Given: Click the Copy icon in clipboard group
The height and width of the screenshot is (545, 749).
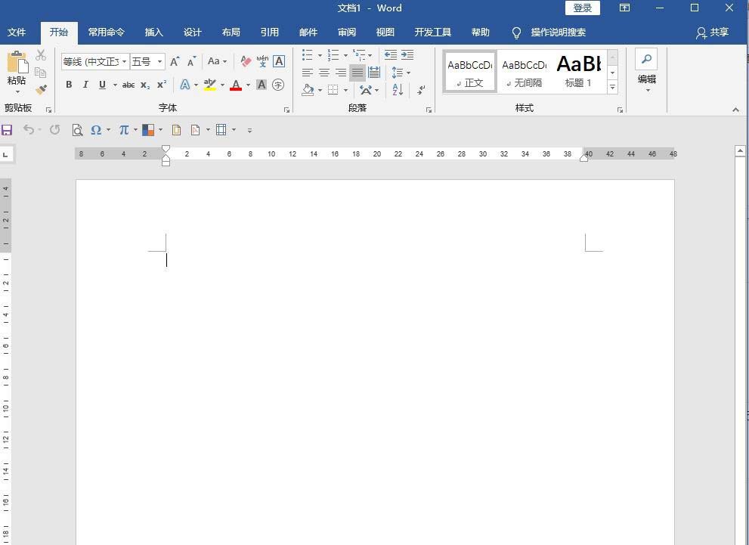Looking at the screenshot, I should click(41, 73).
